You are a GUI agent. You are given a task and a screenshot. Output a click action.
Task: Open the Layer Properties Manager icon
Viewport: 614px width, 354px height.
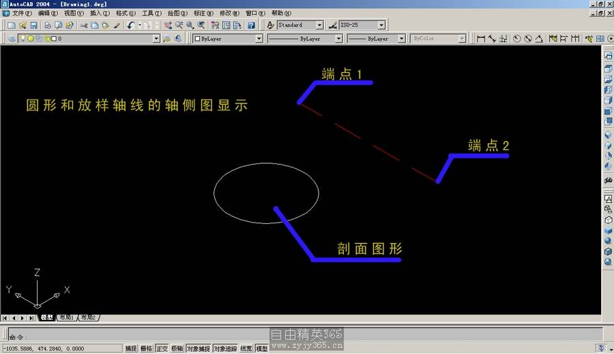point(12,39)
